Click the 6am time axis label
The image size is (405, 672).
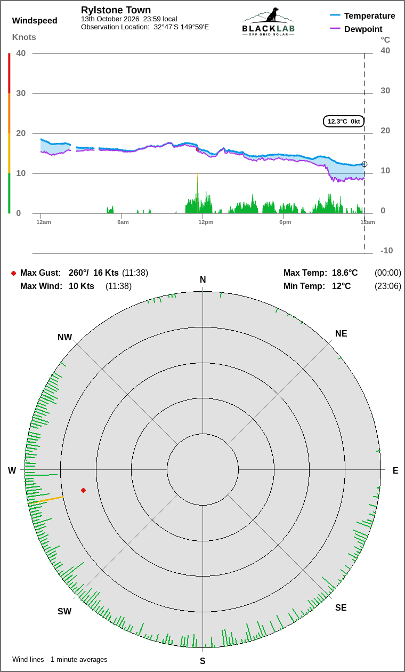(123, 222)
